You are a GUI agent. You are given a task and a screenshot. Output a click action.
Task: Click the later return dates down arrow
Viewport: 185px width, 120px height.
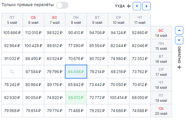pos(179,40)
